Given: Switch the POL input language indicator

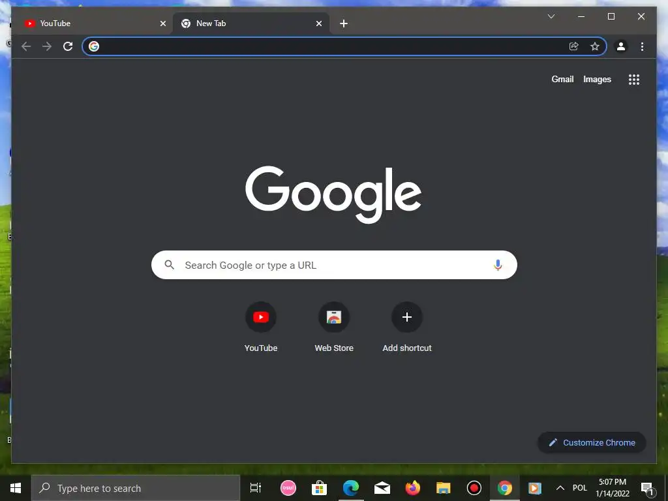Looking at the screenshot, I should tap(580, 488).
